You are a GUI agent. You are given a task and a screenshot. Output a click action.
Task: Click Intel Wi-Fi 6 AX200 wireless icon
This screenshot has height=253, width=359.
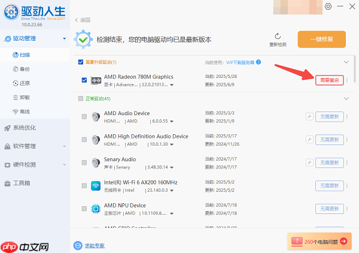click(x=96, y=186)
